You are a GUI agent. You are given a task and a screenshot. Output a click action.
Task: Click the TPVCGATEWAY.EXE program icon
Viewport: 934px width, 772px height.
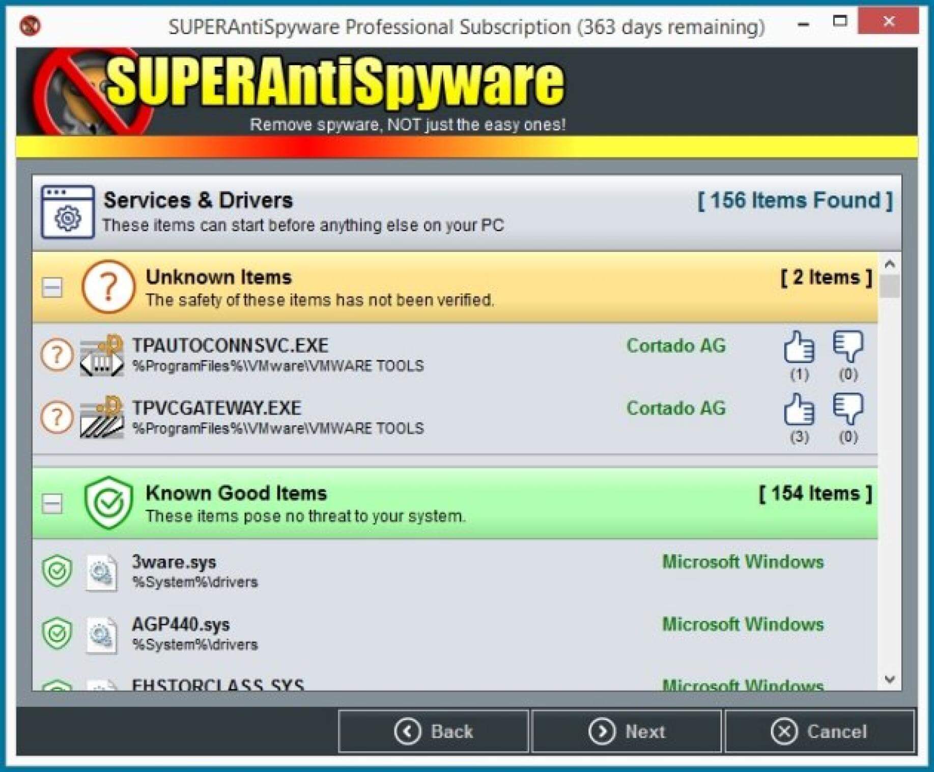pos(102,417)
